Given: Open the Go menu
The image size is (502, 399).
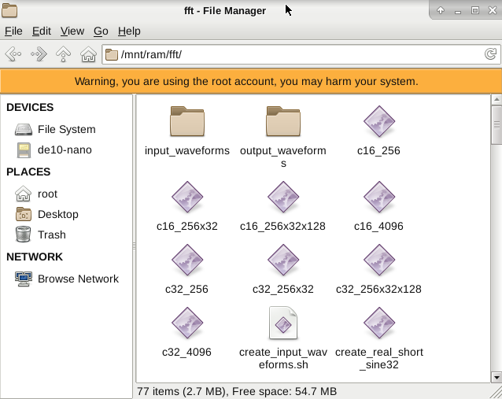Looking at the screenshot, I should coord(101,31).
